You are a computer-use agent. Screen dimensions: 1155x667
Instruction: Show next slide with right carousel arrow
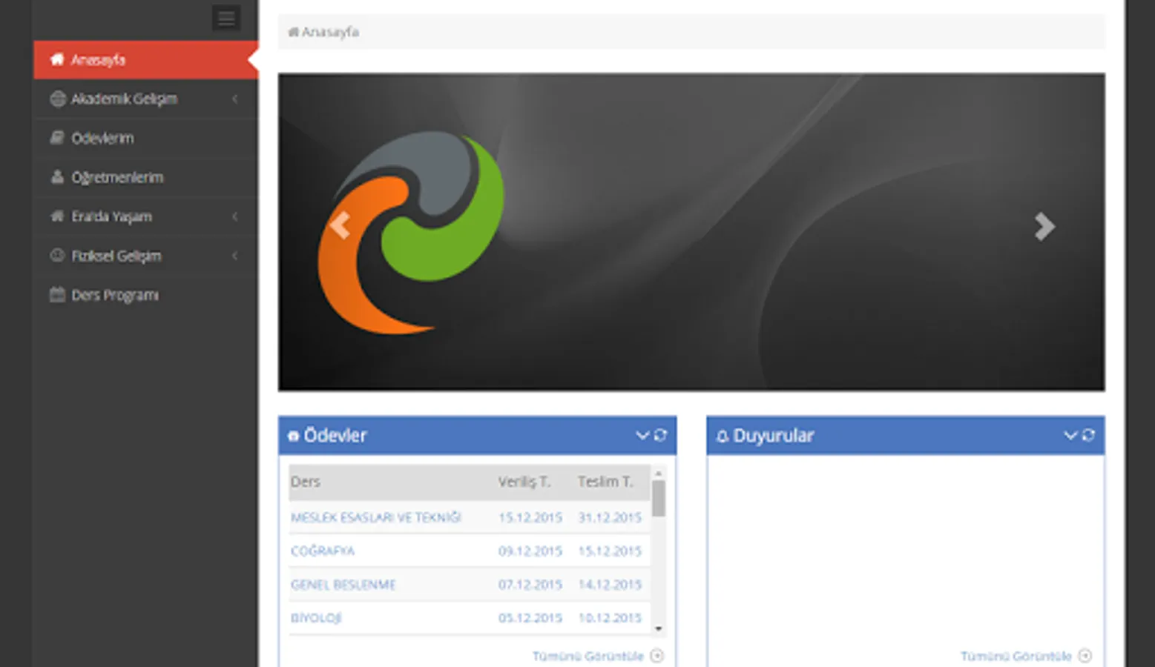[1044, 226]
